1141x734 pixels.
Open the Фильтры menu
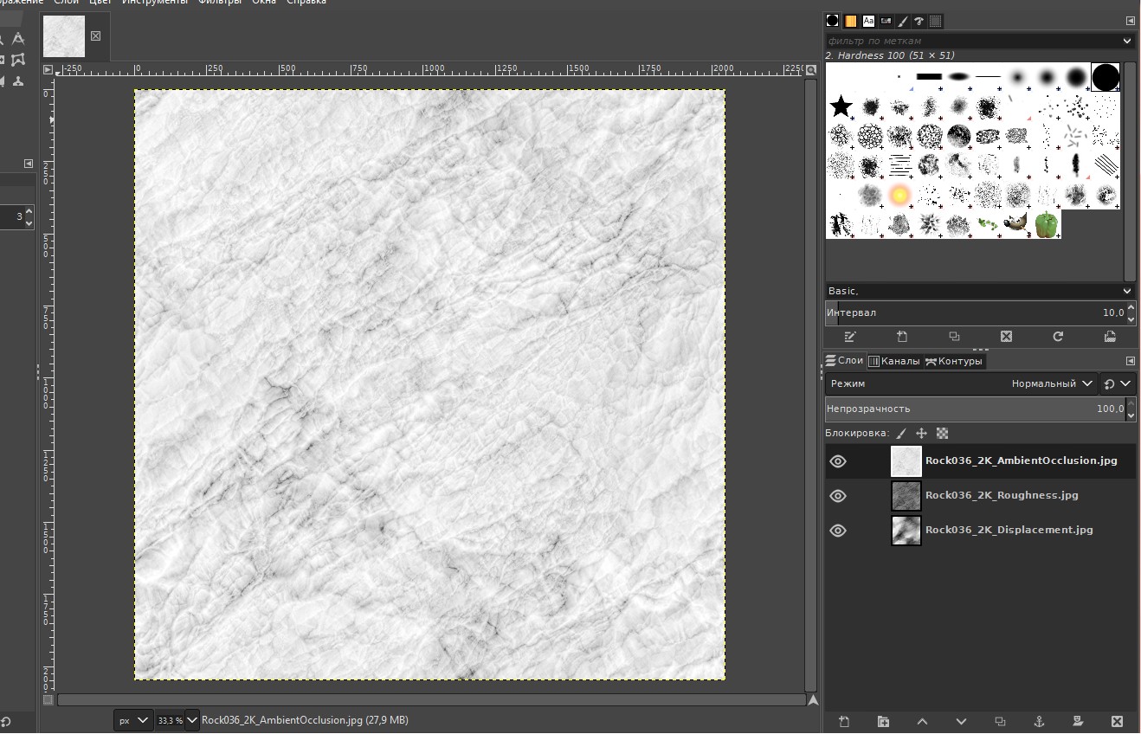click(220, 2)
